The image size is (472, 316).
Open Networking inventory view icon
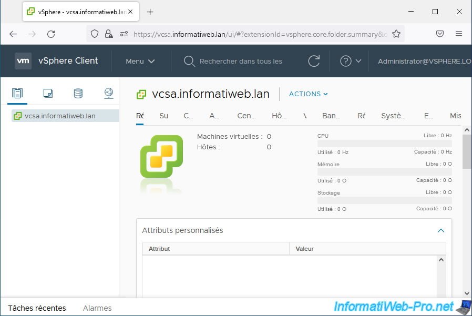(109, 93)
